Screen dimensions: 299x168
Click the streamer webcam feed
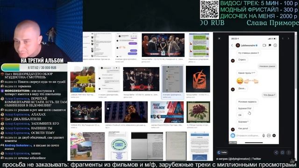pos(41,31)
